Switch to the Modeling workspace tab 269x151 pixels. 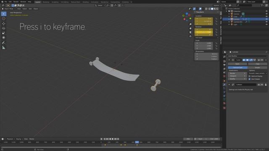(46, 2)
